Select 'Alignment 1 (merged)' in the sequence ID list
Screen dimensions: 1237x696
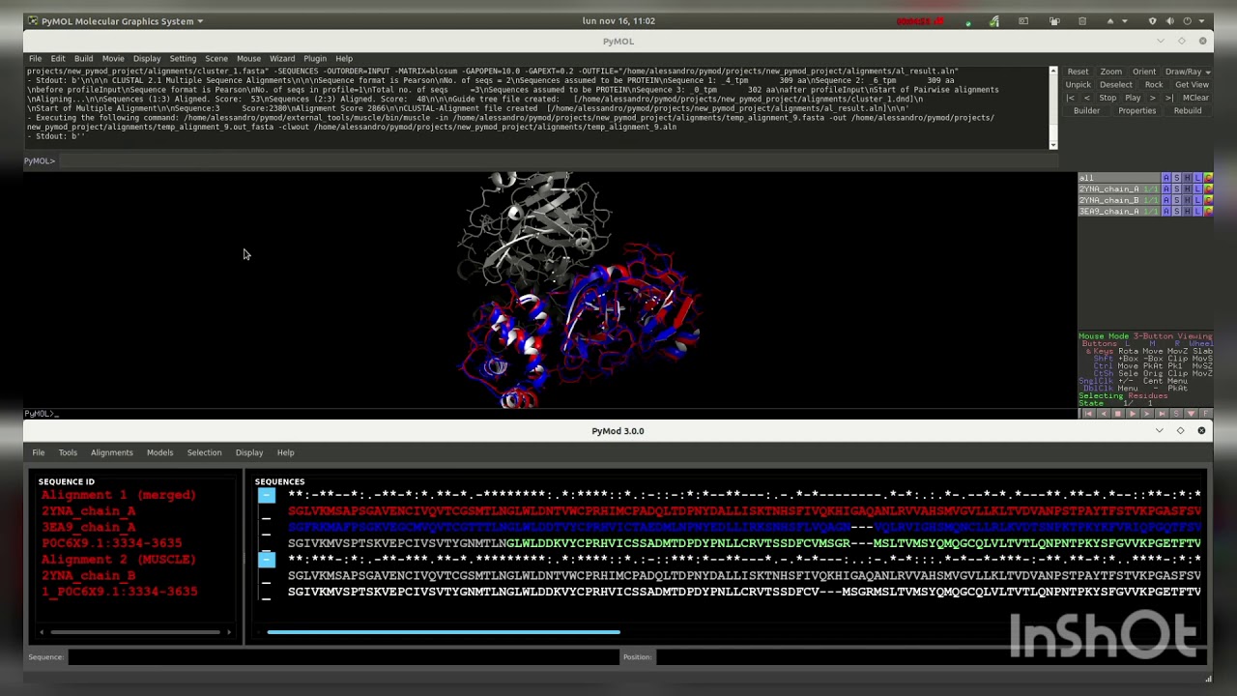(119, 495)
